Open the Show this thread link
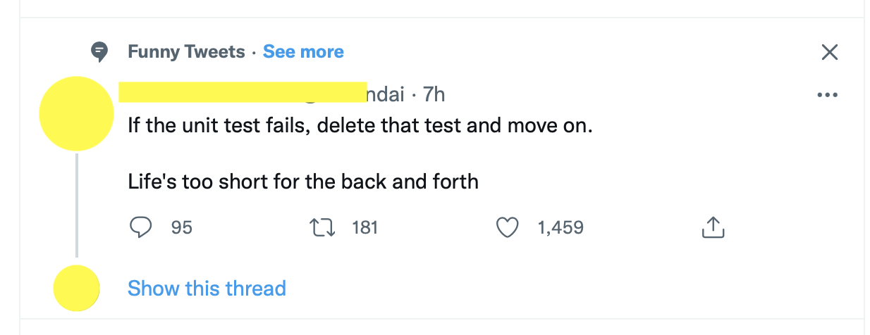The image size is (870, 335). (x=207, y=289)
